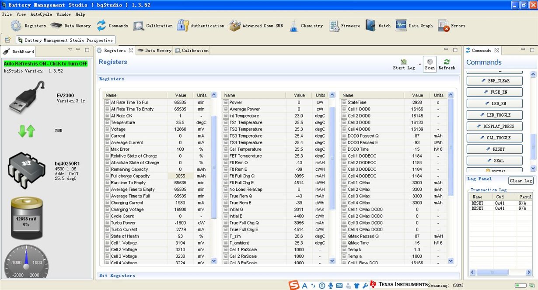
Task: Select the State of Health row
Action: point(157,236)
